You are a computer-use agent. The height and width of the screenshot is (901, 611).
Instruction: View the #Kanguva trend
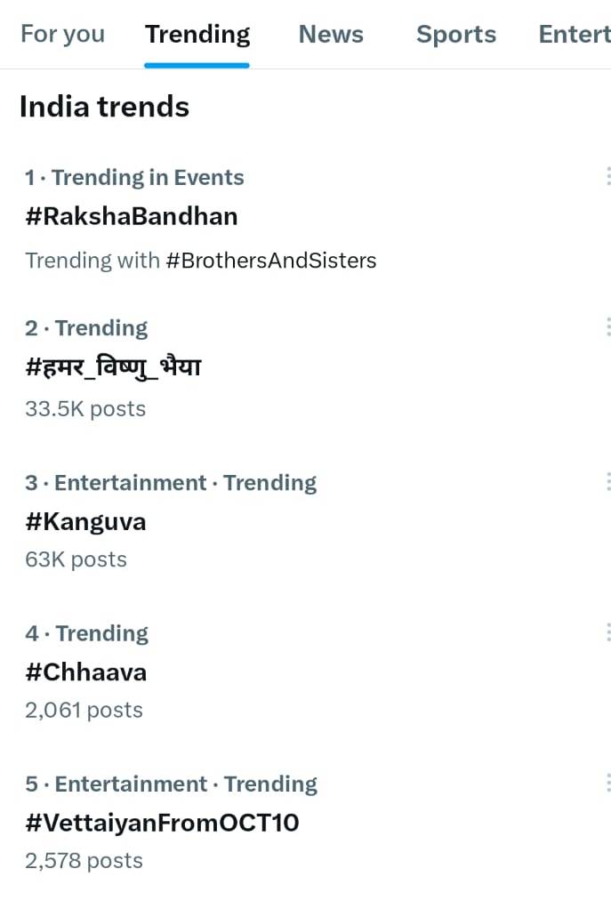point(85,522)
